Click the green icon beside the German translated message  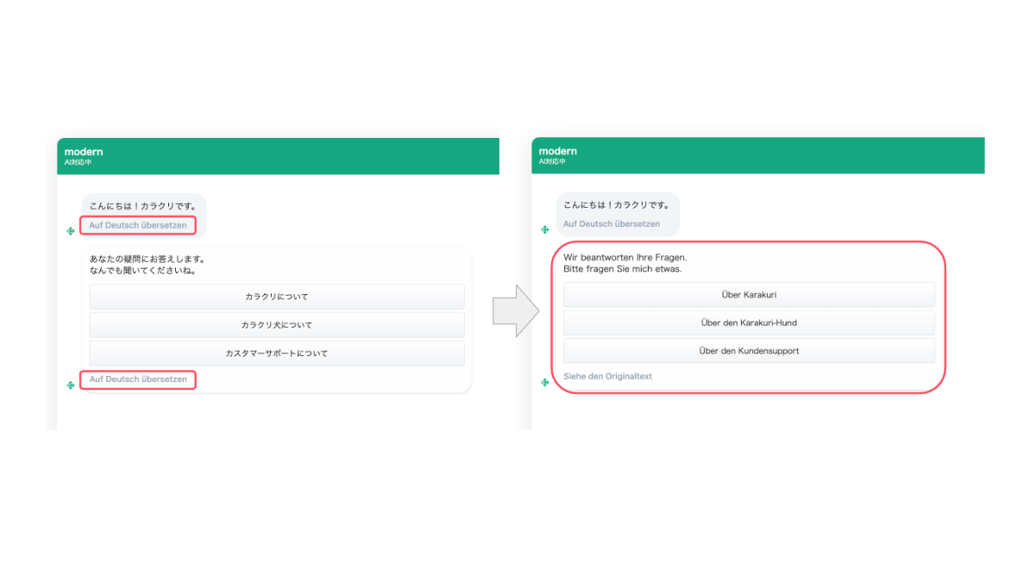[x=545, y=381]
